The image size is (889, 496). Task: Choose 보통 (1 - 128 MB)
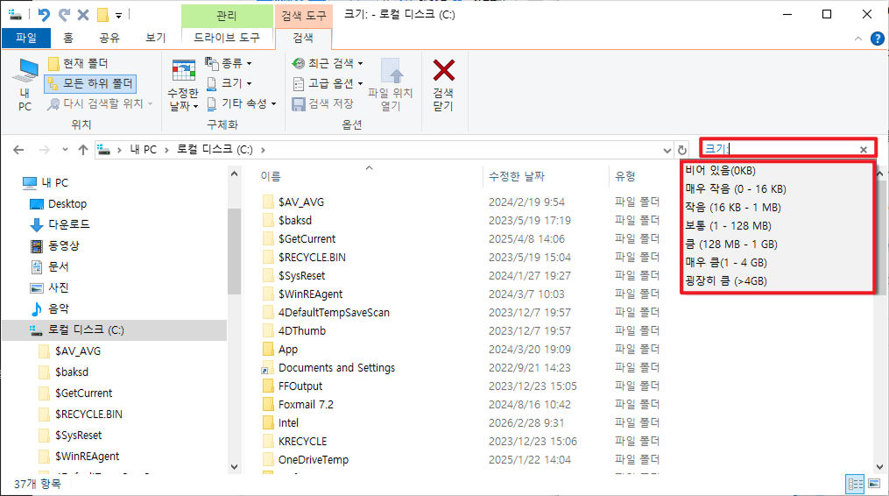coord(777,226)
